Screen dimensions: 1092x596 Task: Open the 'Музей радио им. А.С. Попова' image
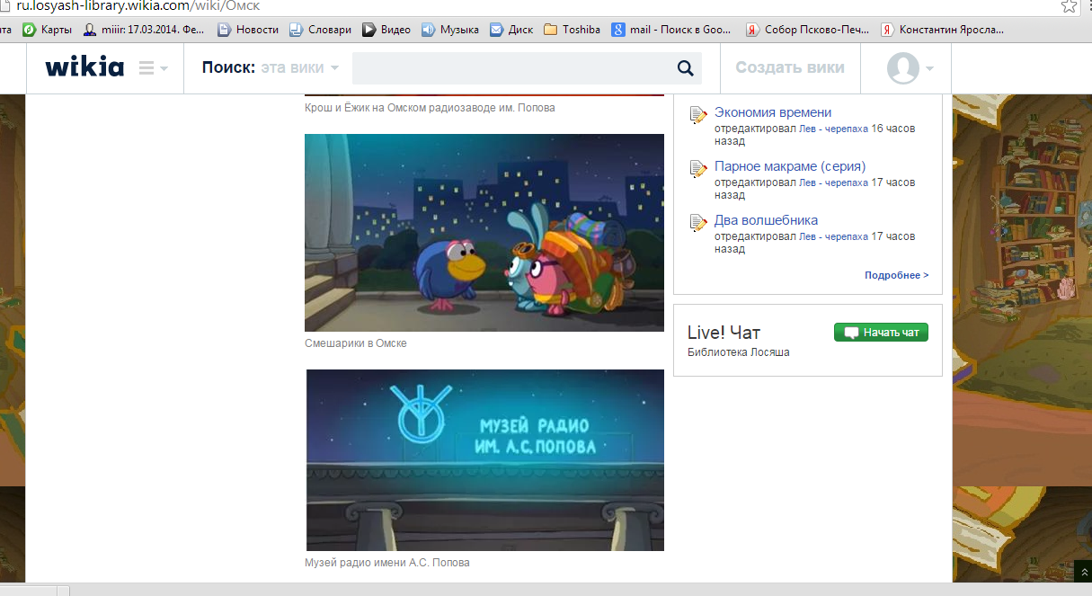click(485, 460)
